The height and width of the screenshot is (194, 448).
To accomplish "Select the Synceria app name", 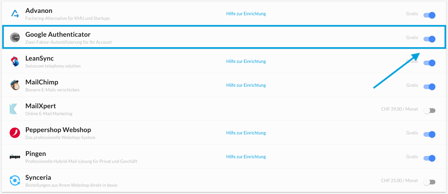I will (38, 177).
